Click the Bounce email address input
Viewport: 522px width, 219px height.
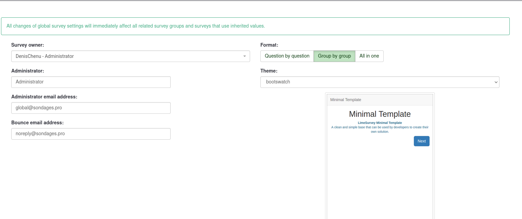coord(91,134)
